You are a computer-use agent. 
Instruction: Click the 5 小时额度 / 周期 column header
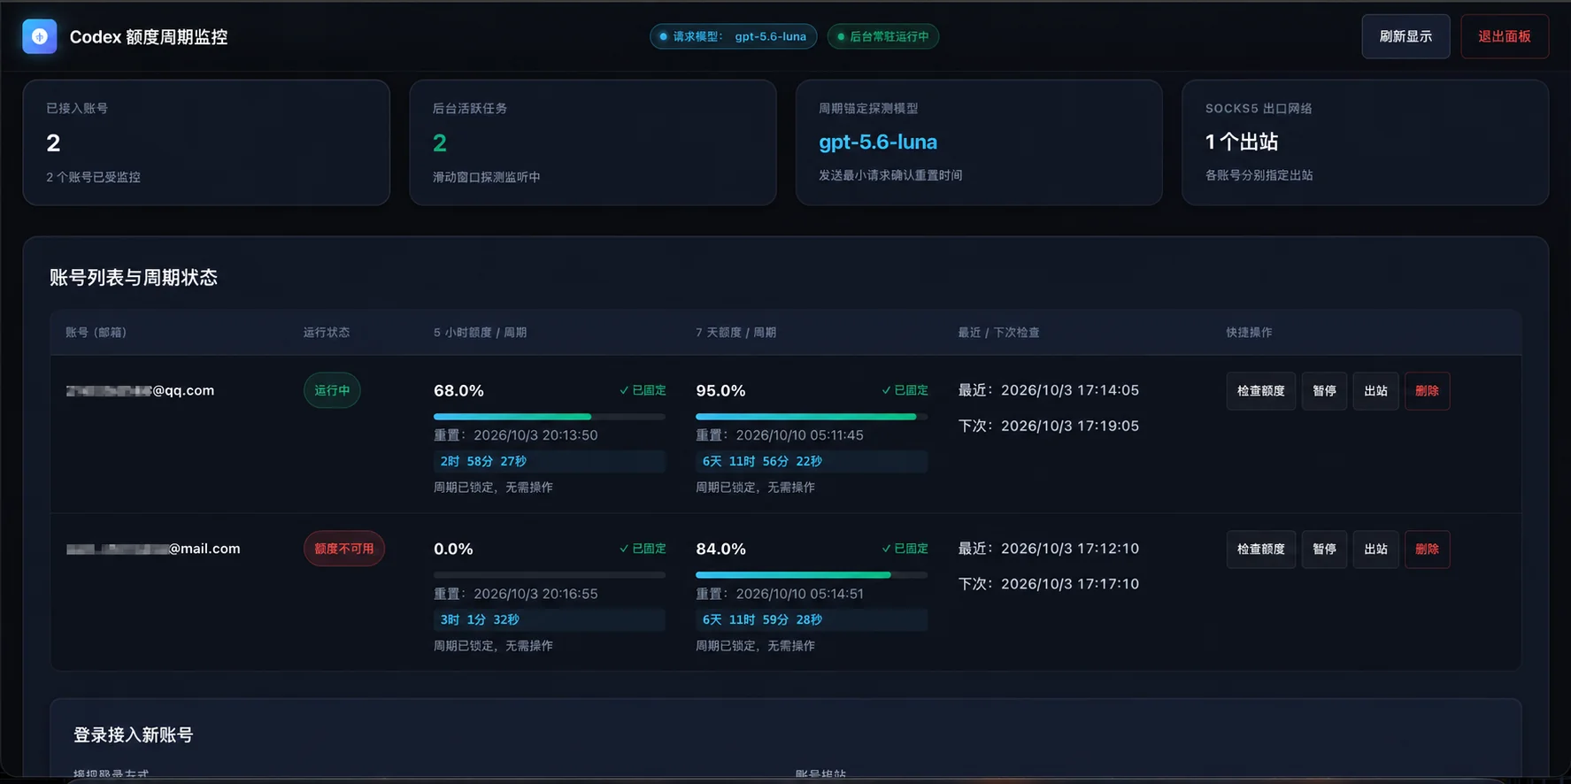(x=480, y=332)
